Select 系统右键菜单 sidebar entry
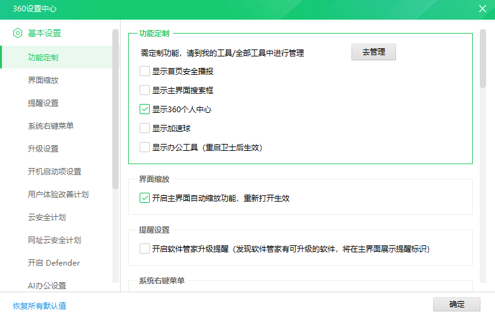Viewport: 495px width, 317px height. click(51, 126)
